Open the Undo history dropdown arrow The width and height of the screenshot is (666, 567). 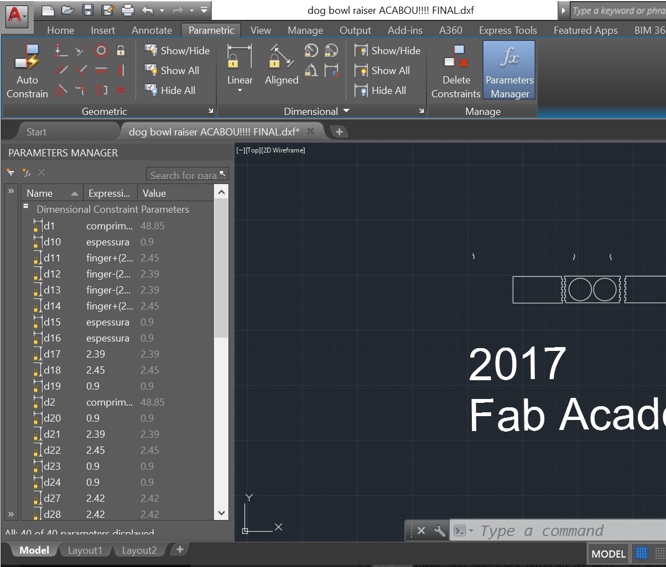point(162,10)
